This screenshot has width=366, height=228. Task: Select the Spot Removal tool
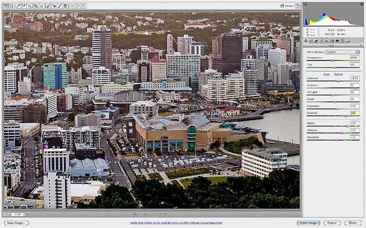[47, 6]
